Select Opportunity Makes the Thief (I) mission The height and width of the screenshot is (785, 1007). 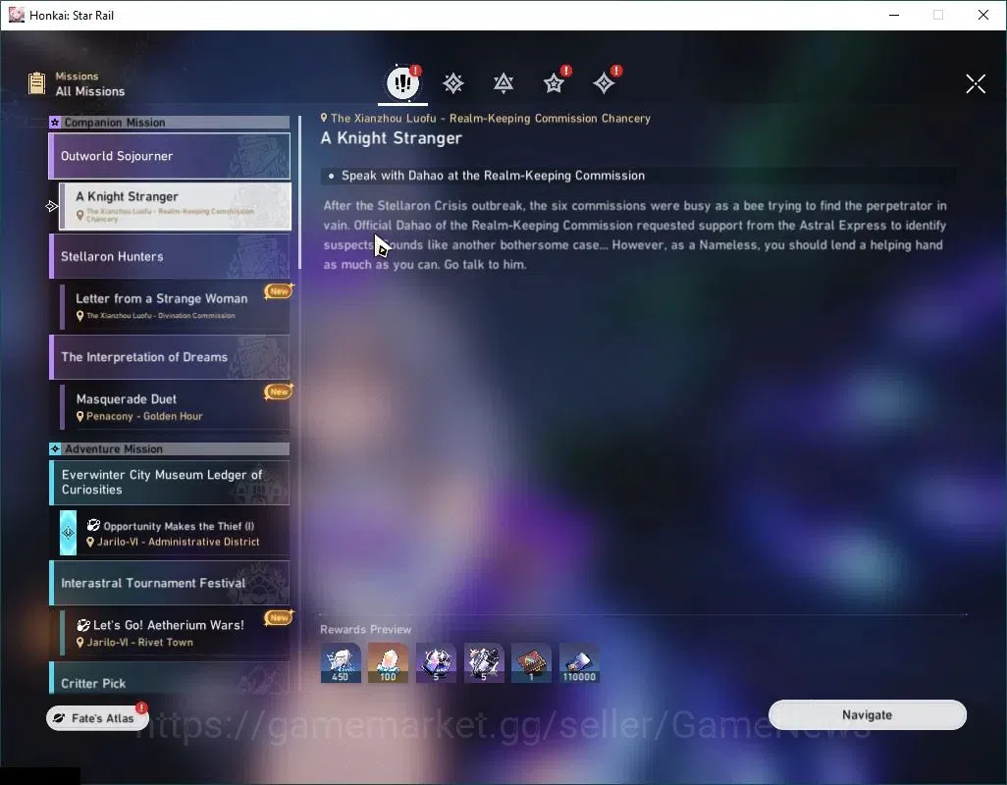pyautogui.click(x=175, y=533)
